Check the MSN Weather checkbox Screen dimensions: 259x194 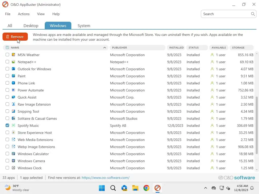(7, 55)
